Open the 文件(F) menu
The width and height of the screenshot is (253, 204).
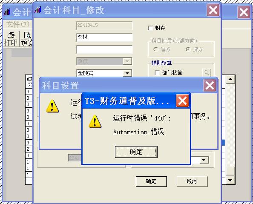(18, 25)
